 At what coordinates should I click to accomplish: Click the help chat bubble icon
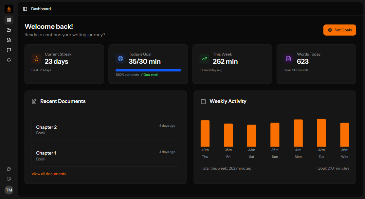[9, 169]
